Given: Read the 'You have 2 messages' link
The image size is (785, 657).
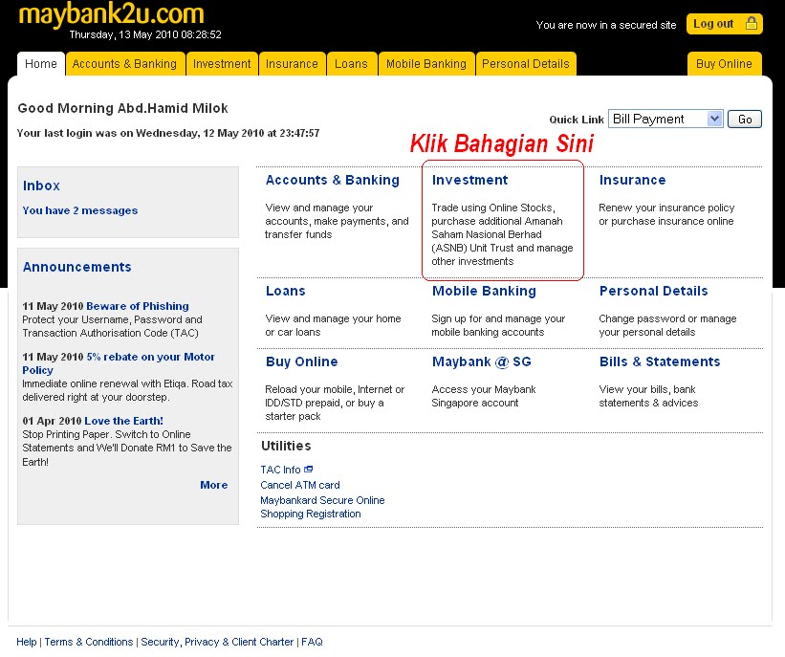Looking at the screenshot, I should [80, 210].
